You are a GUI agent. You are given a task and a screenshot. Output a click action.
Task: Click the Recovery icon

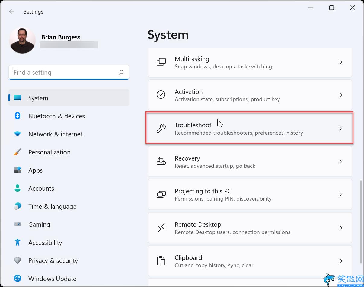coord(161,161)
